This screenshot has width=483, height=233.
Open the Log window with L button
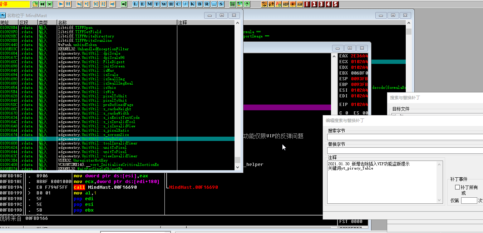[135, 4]
